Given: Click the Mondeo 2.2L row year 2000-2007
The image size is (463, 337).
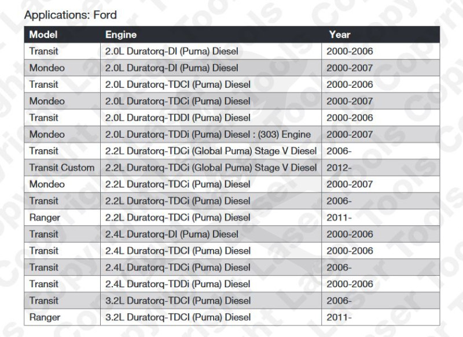Looking at the screenshot, I should point(381,184).
